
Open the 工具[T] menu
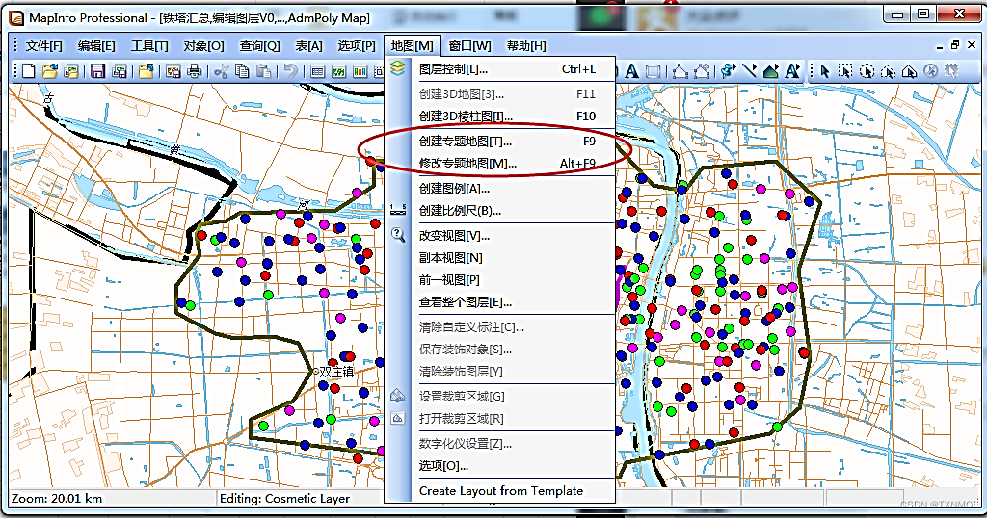pos(149,46)
